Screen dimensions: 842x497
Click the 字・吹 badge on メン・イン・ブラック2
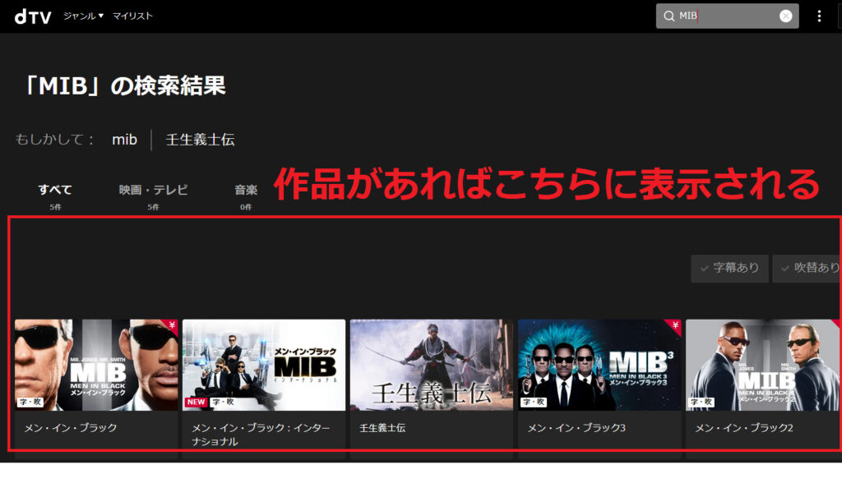point(701,402)
